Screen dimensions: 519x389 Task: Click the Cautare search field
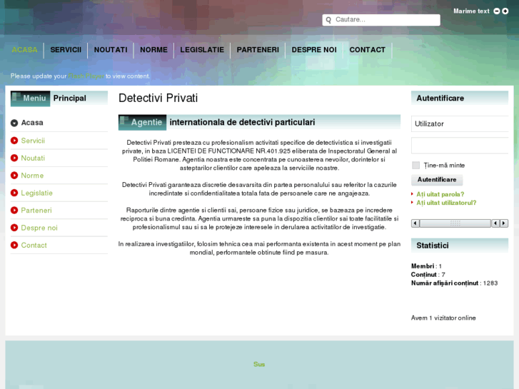(381, 20)
